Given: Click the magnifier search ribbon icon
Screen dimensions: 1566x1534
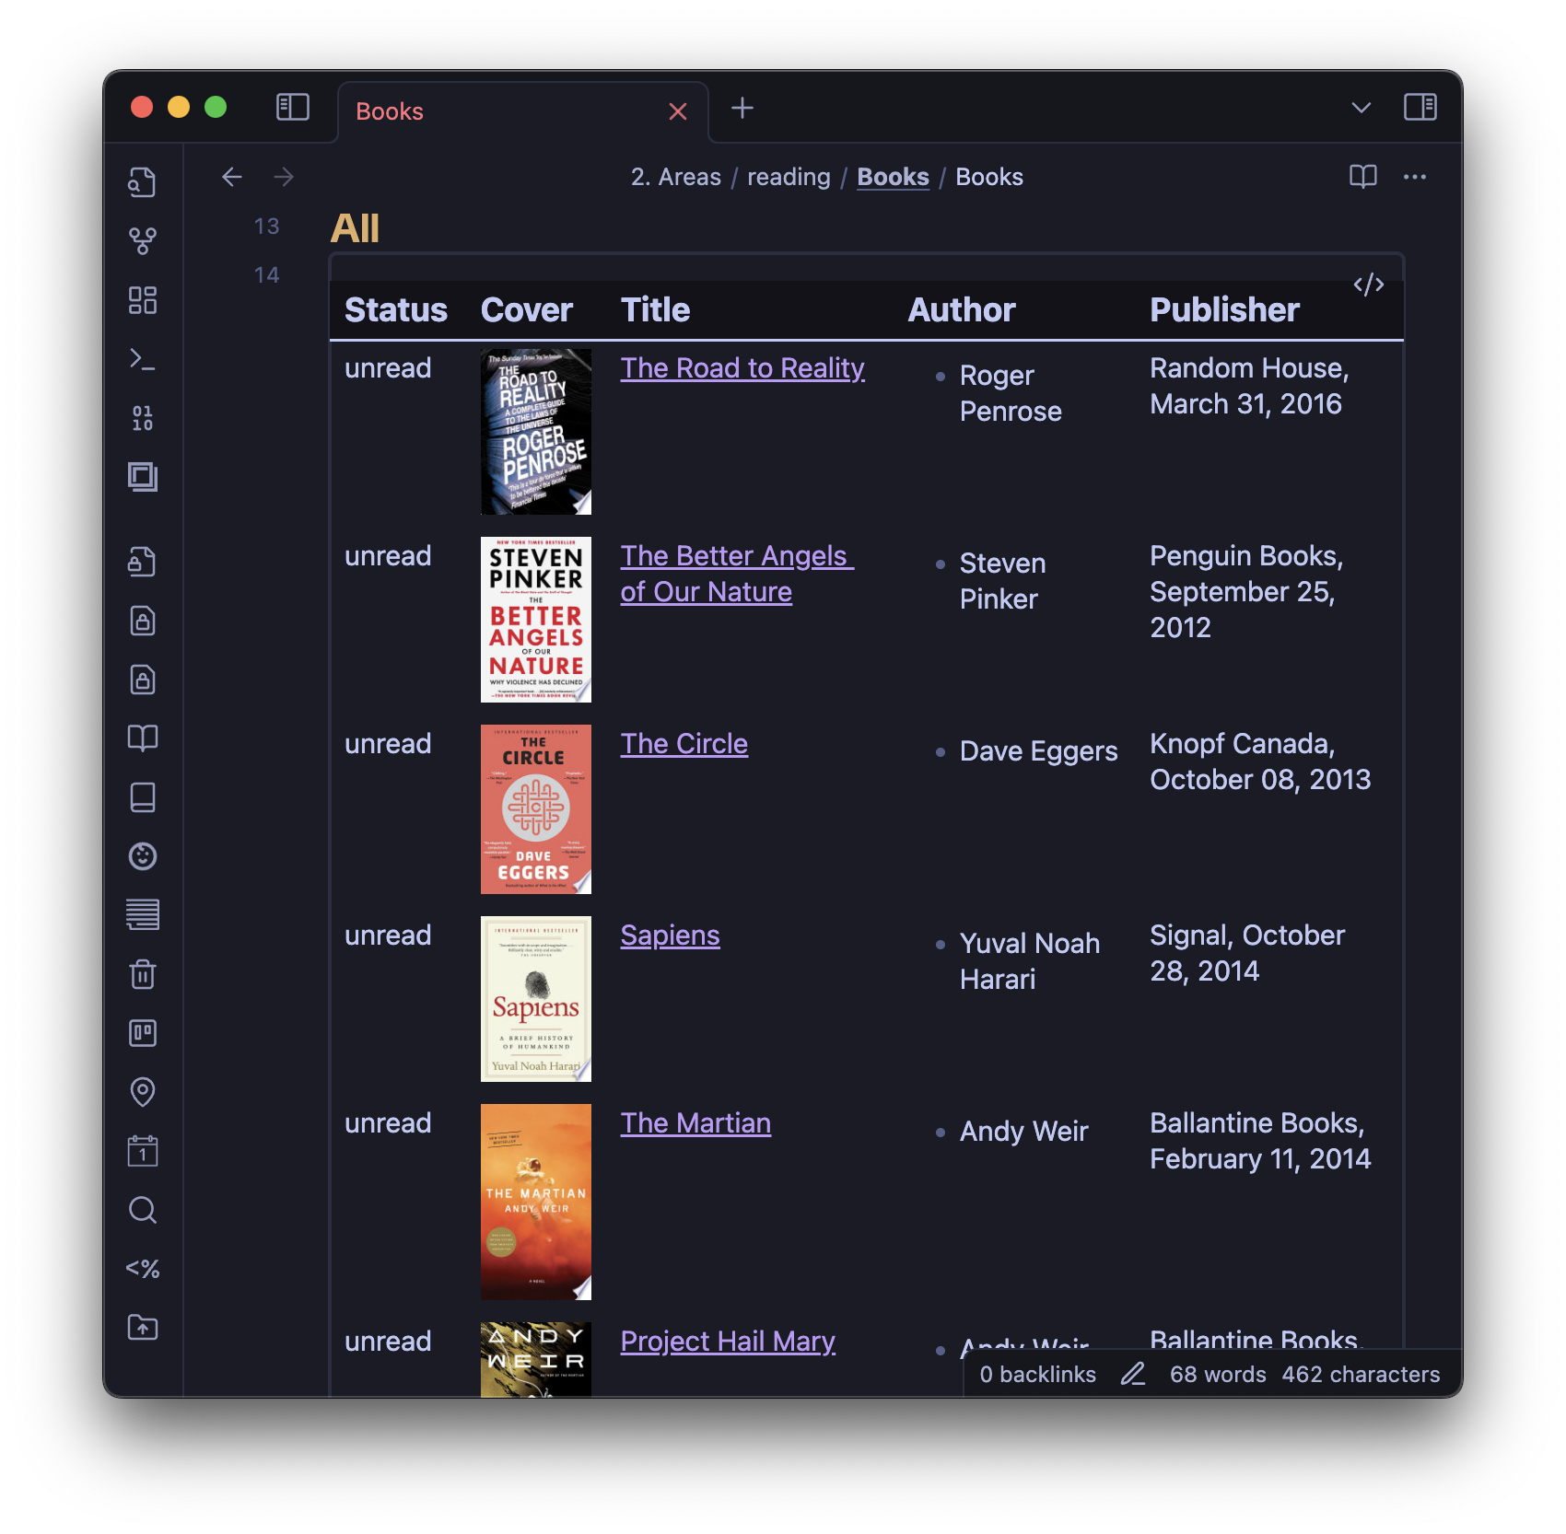Looking at the screenshot, I should 142,1210.
